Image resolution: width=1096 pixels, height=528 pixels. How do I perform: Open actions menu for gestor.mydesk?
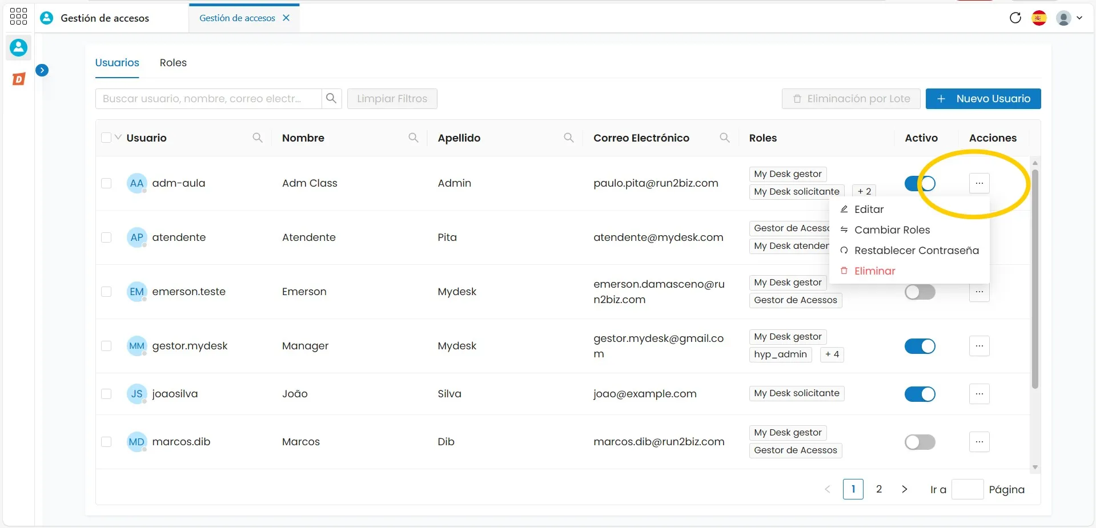(x=979, y=346)
